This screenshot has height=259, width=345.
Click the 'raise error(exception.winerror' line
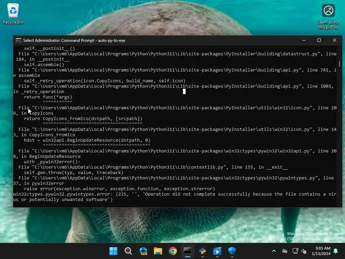pyautogui.click(x=120, y=189)
